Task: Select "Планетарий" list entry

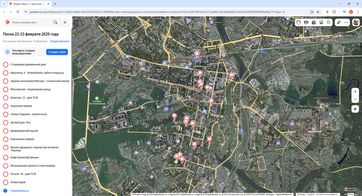Action: (36, 182)
